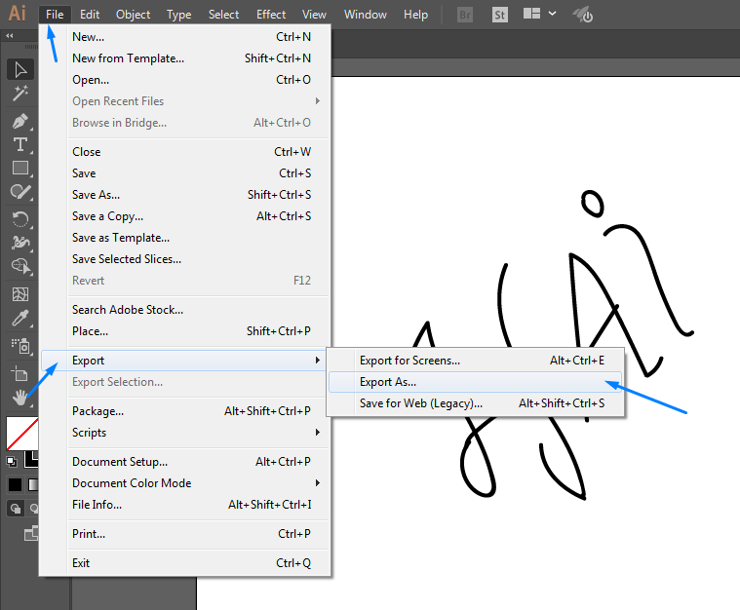Select the Artboard tool
Screen dimensions: 740x610
[x=19, y=374]
